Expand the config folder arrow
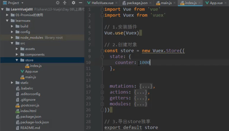229x131 pixels. point(12,32)
